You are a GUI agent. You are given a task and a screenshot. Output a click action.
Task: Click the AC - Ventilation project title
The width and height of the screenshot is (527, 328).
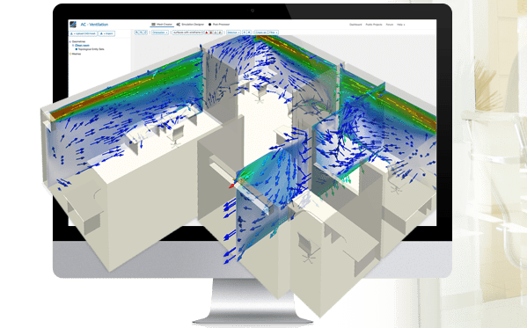click(94, 25)
